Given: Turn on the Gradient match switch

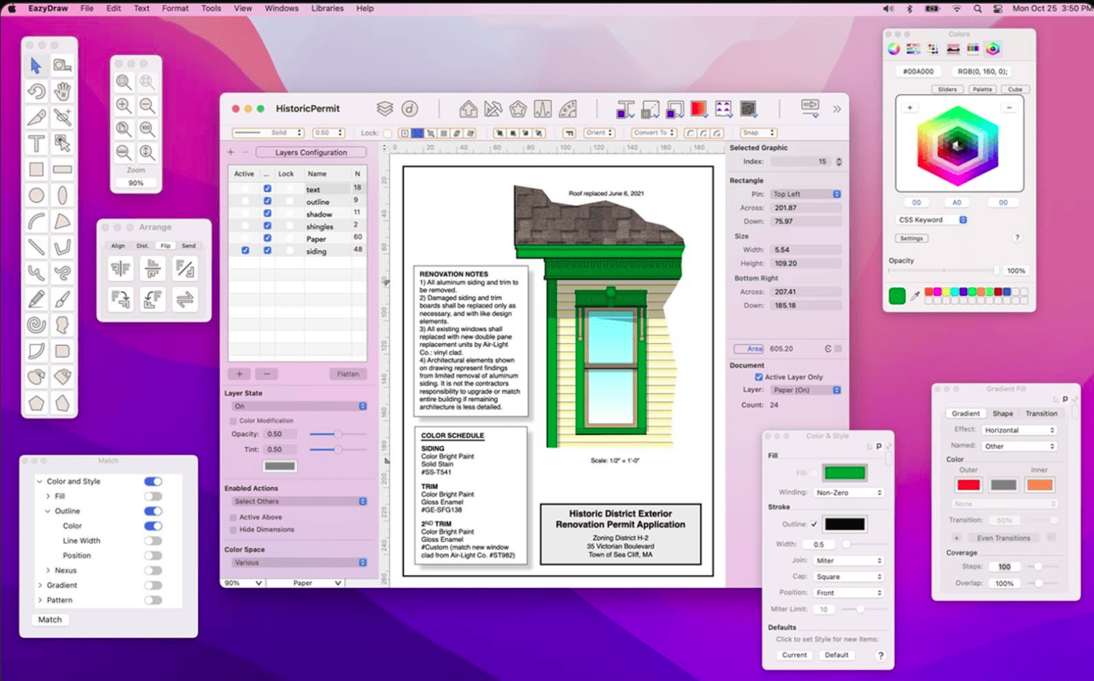Looking at the screenshot, I should coord(153,585).
